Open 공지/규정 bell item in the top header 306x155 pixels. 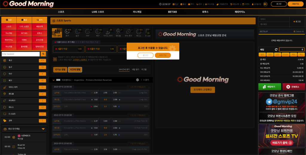256,4
